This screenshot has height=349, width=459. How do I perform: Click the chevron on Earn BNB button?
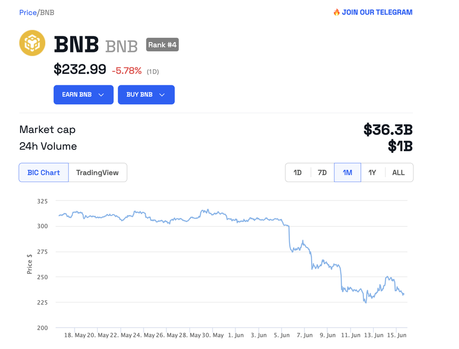point(101,95)
